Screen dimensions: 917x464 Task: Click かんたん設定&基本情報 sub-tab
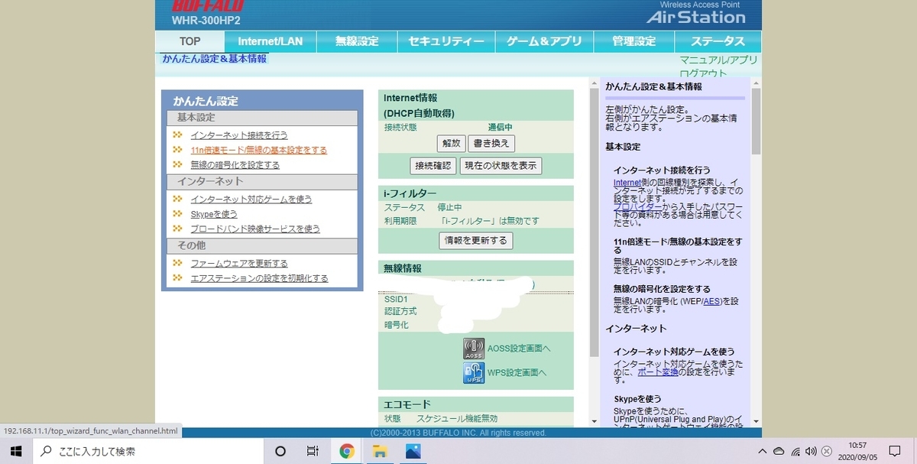[214, 59]
